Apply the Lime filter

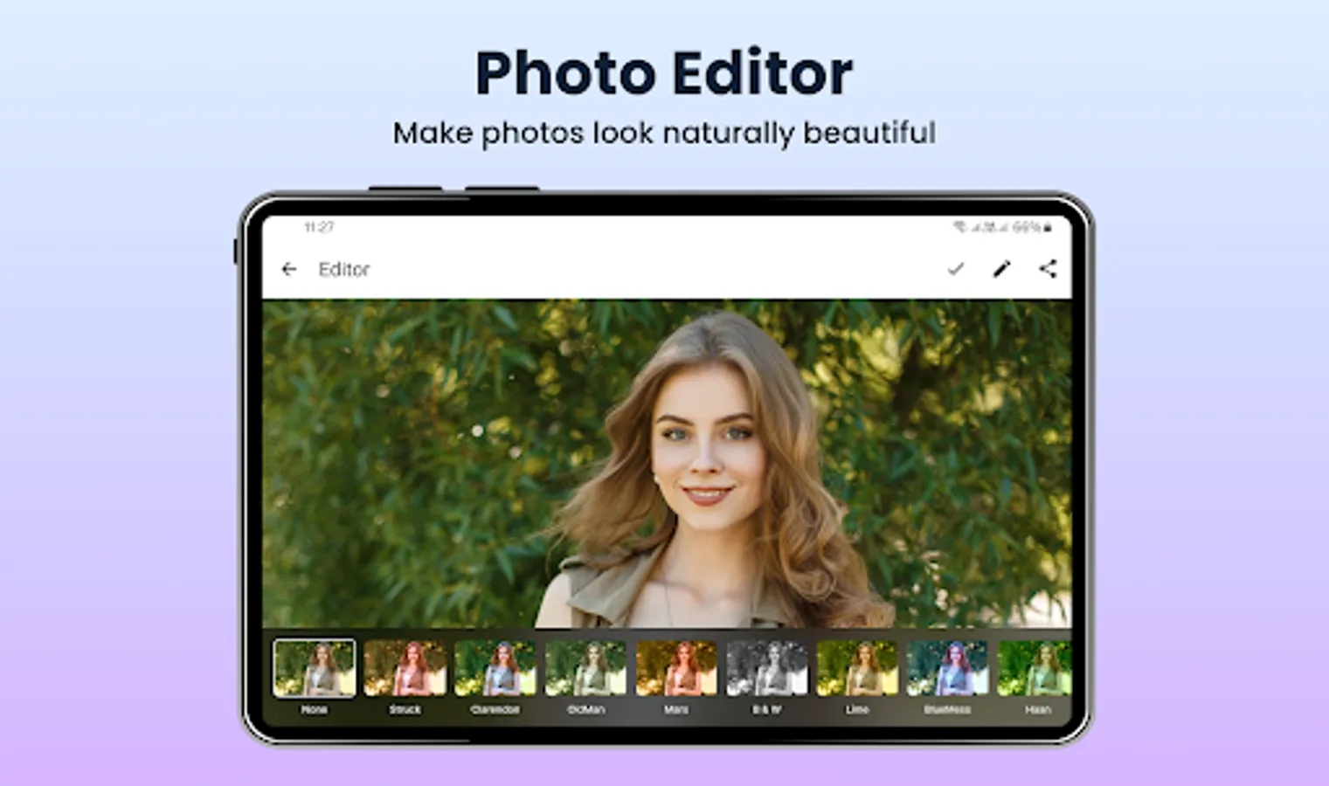point(856,668)
